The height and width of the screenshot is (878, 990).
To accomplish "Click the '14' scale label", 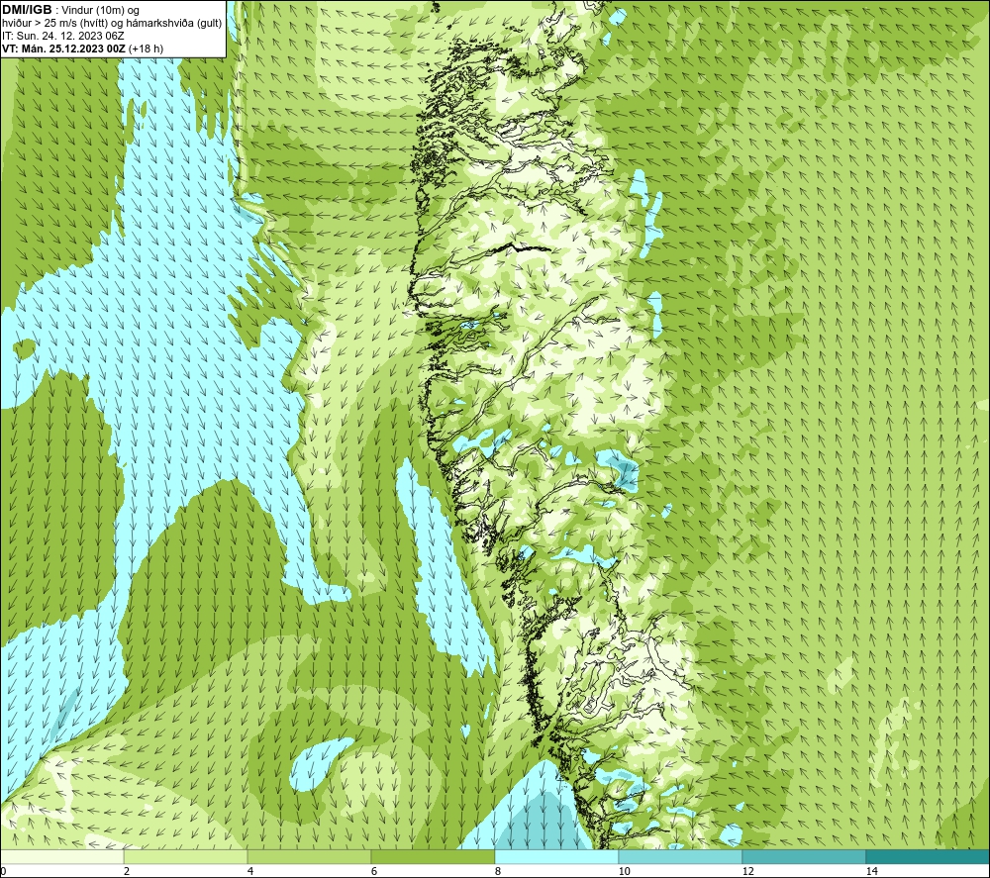I will [872, 872].
